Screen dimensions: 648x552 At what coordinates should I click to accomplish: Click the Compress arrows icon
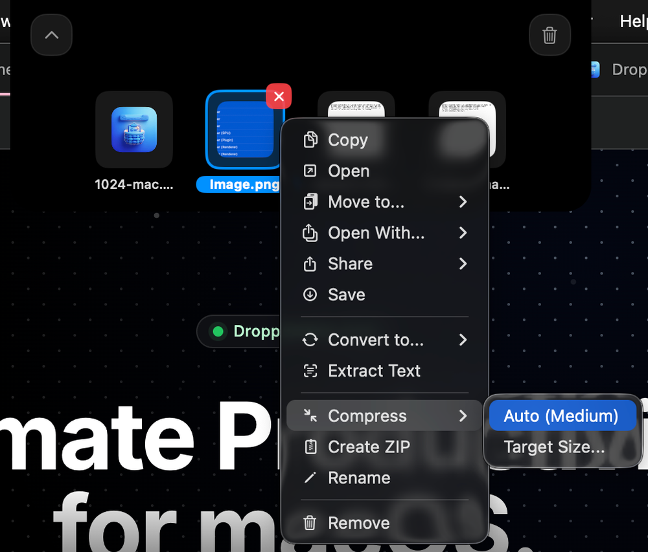point(310,415)
